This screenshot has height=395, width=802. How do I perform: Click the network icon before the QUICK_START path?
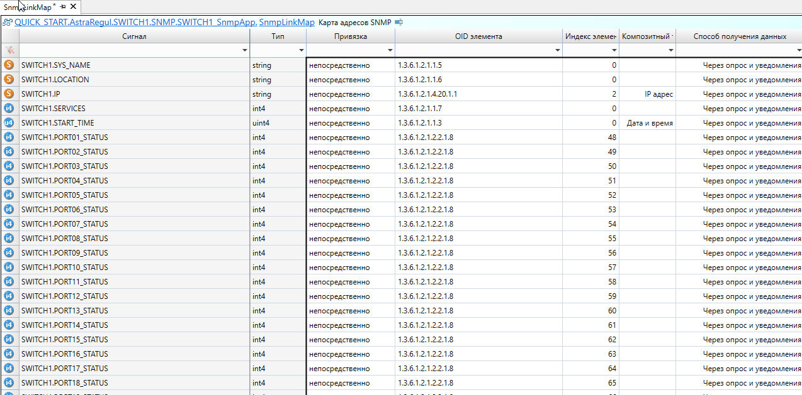8,23
